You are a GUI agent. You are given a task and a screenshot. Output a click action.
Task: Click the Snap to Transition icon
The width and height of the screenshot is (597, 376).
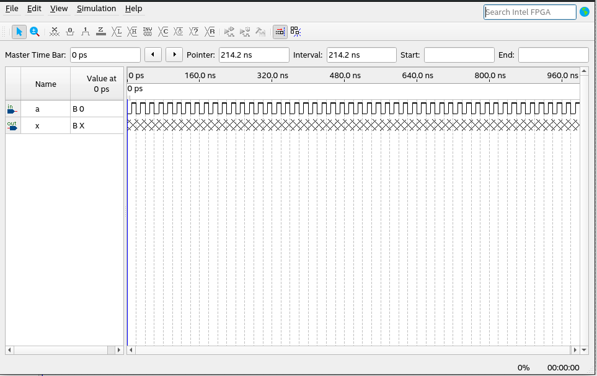(296, 31)
